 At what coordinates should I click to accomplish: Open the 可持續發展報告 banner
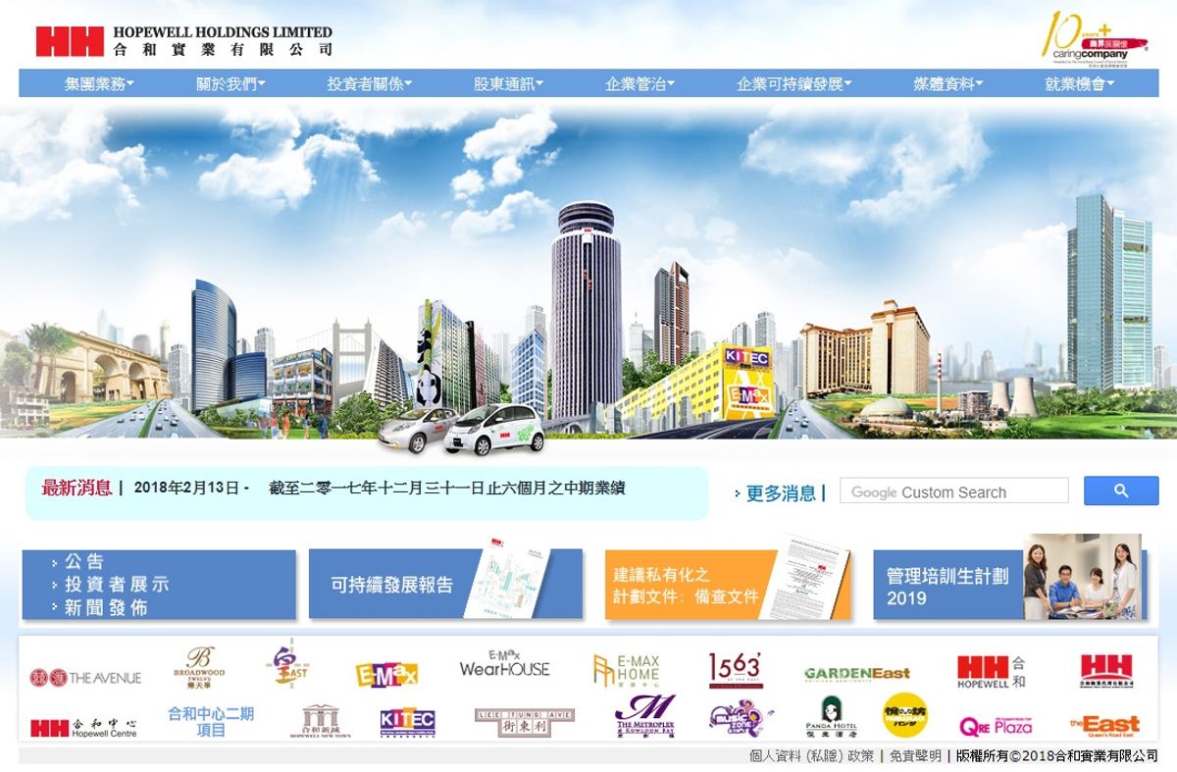[445, 585]
